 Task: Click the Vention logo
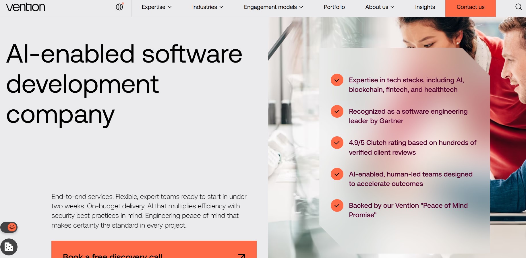coord(26,7)
